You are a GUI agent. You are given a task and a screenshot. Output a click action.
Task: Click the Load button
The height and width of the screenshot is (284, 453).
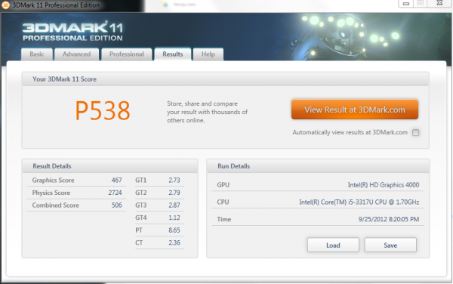[333, 245]
